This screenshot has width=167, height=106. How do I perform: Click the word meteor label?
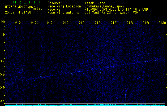(x=38, y=8)
